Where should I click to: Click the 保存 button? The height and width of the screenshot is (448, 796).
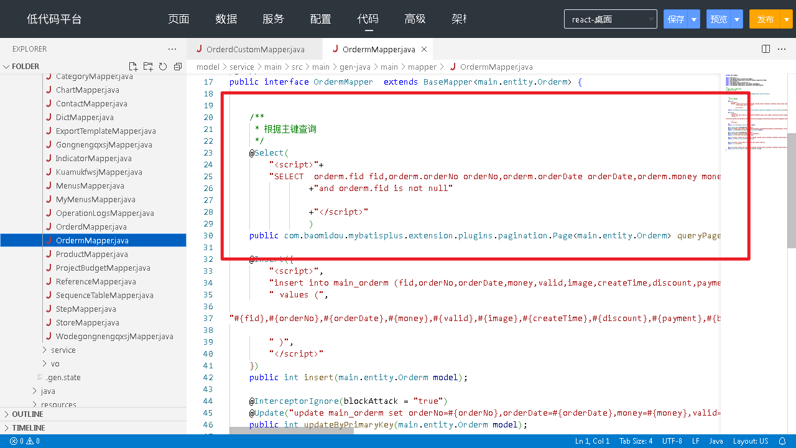click(676, 19)
